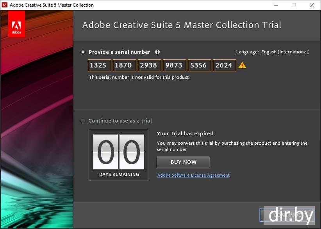Click the yellow warning triangle icon

pos(242,65)
